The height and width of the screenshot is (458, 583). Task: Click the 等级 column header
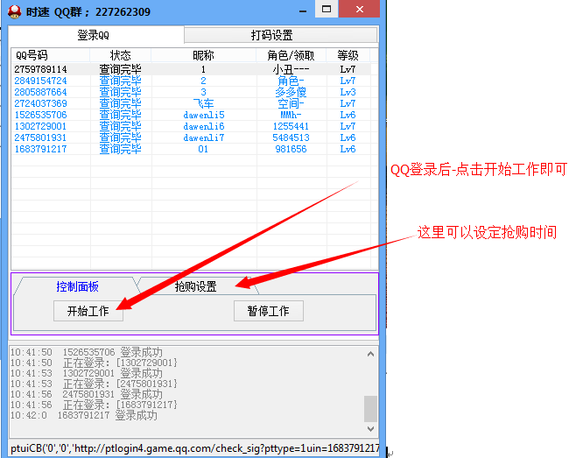[x=348, y=55]
